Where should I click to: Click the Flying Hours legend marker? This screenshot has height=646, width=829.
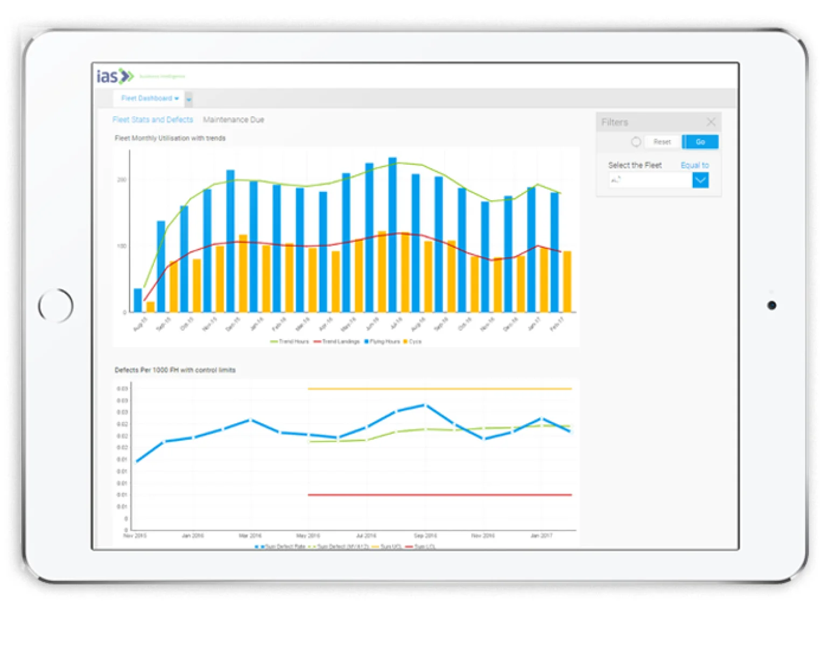[x=367, y=342]
